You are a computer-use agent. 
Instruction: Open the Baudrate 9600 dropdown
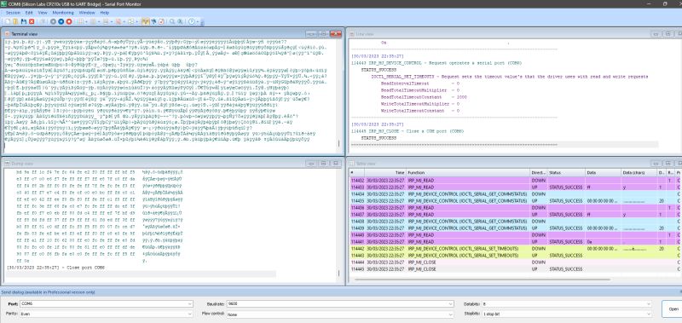pyautogui.click(x=451, y=304)
